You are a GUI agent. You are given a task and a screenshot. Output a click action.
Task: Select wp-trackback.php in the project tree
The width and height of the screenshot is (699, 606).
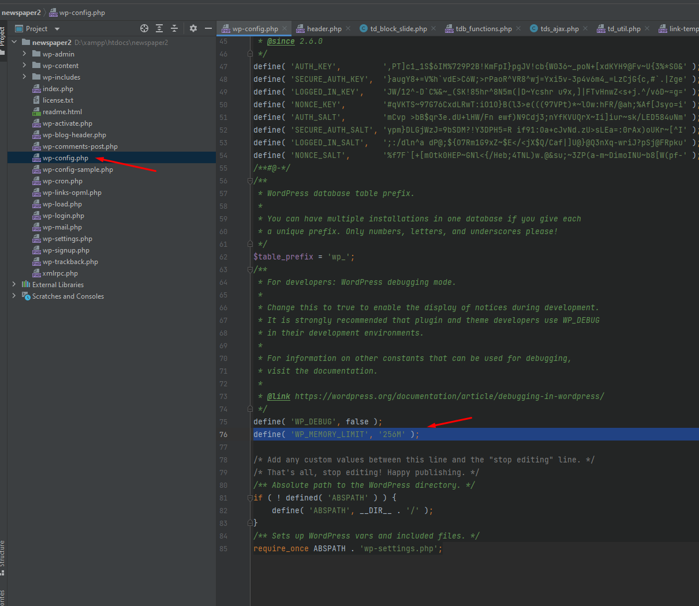tap(70, 262)
